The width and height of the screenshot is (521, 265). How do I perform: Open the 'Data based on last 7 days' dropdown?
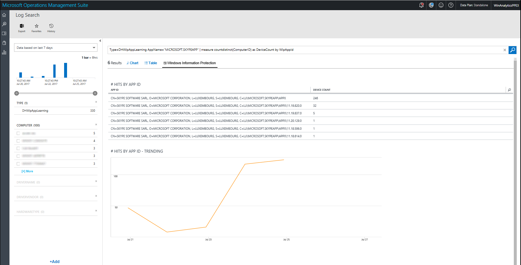pos(56,47)
